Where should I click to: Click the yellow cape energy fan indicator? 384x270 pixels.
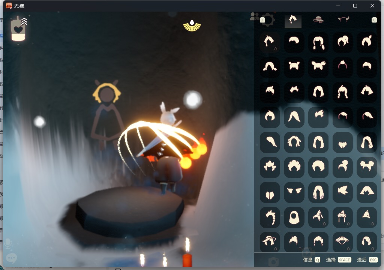click(192, 26)
